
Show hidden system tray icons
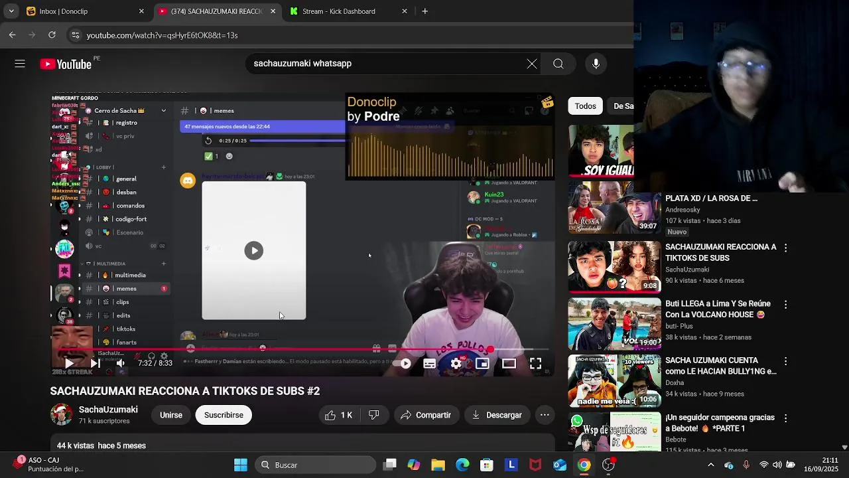click(x=711, y=465)
